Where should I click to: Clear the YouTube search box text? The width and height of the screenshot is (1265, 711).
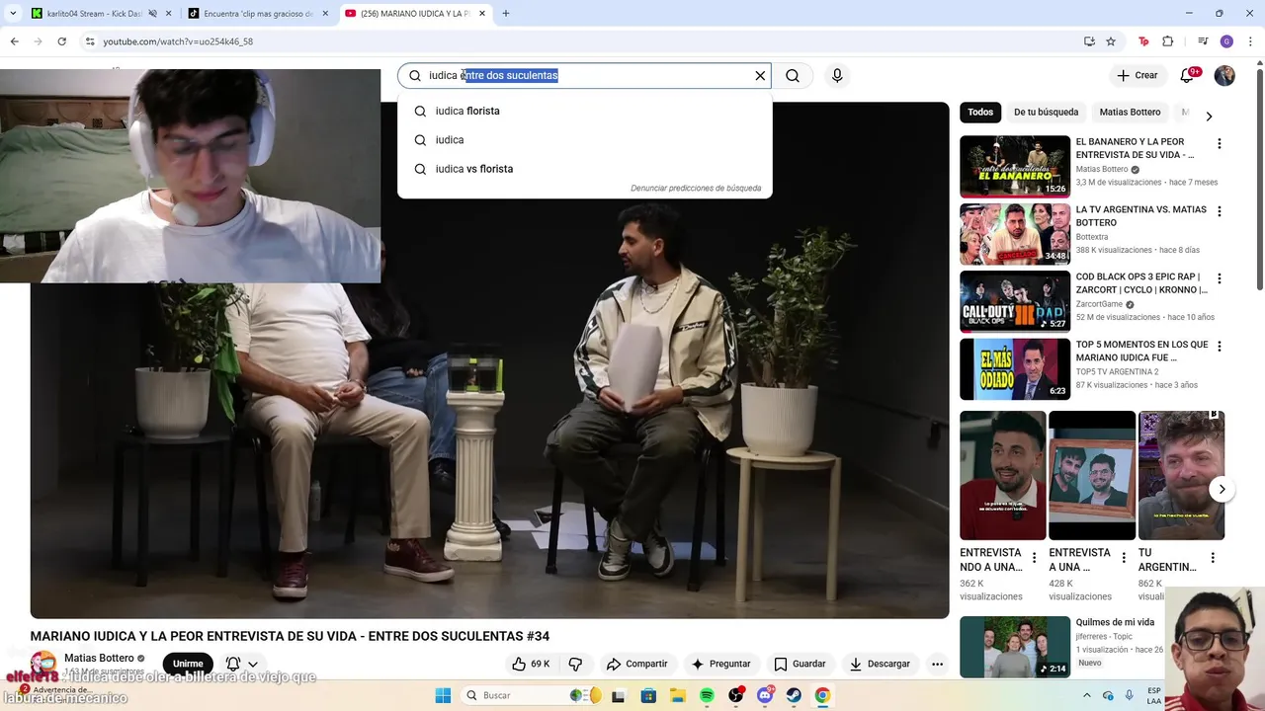click(760, 75)
